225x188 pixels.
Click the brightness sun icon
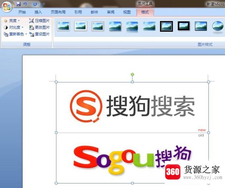click(6, 21)
